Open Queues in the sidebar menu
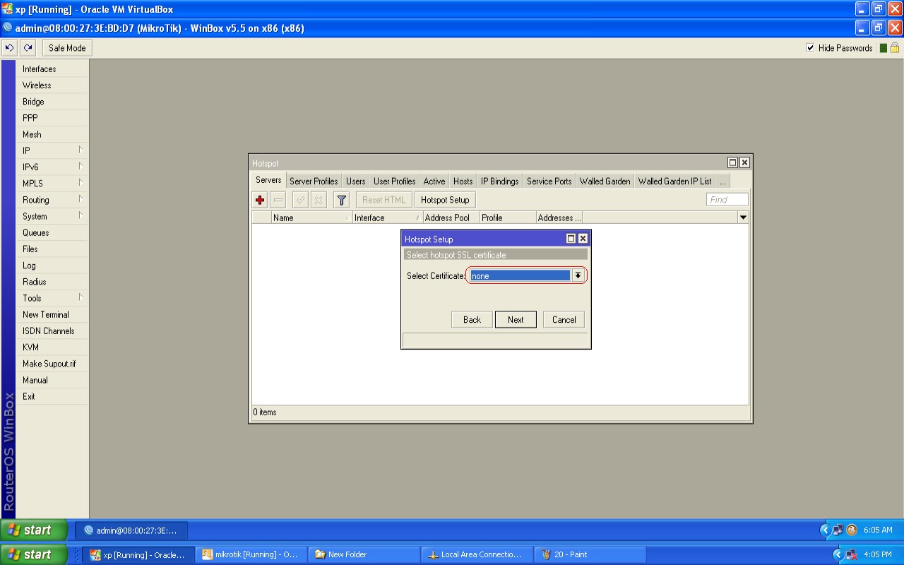This screenshot has height=565, width=904. click(53, 232)
